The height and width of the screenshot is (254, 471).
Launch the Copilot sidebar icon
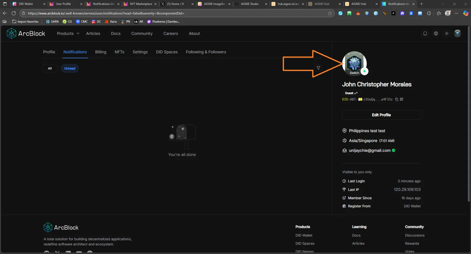click(x=466, y=13)
